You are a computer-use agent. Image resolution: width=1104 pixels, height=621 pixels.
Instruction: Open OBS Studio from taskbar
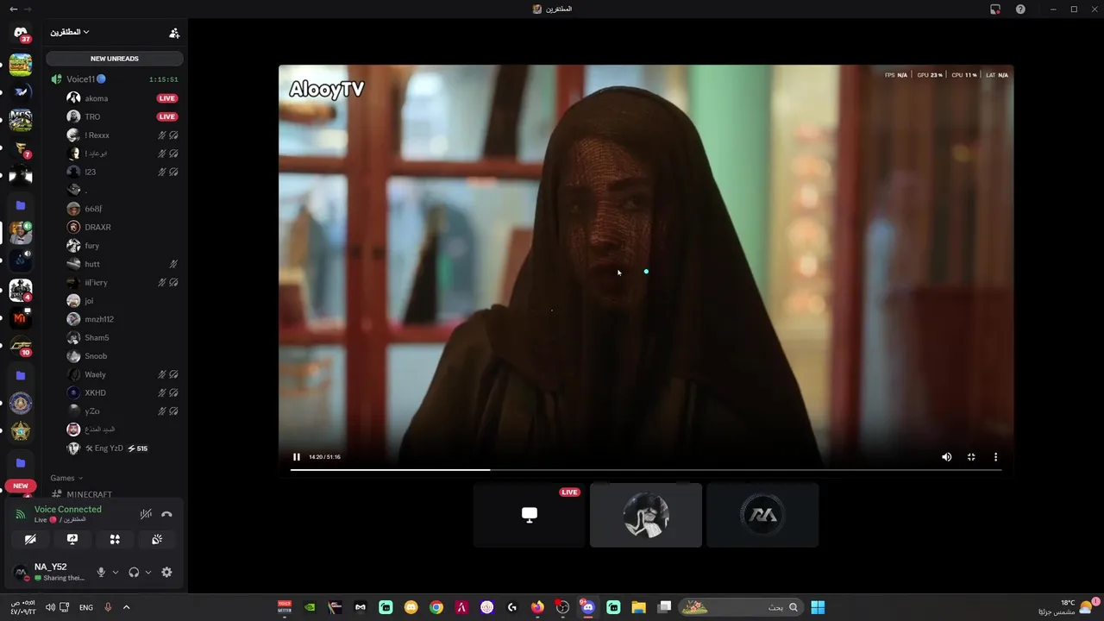pos(563,607)
